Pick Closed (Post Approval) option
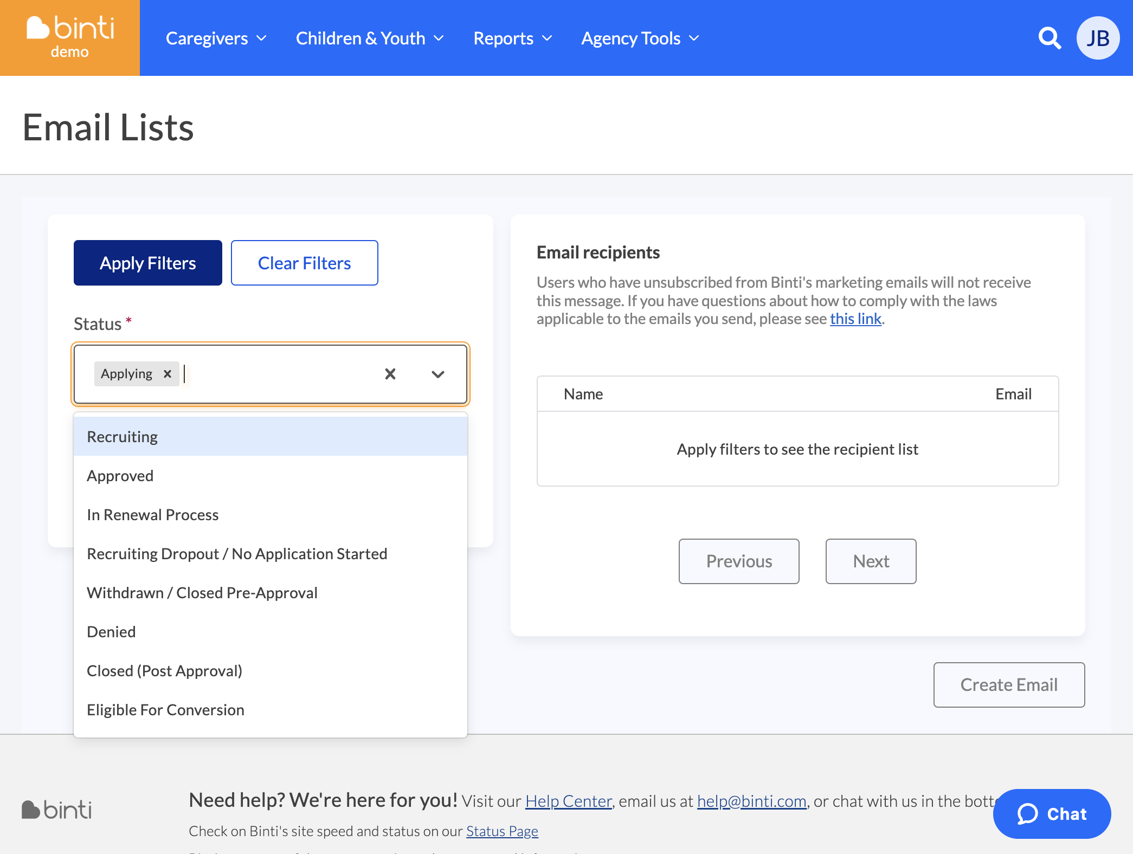Image resolution: width=1133 pixels, height=854 pixels. 271,671
